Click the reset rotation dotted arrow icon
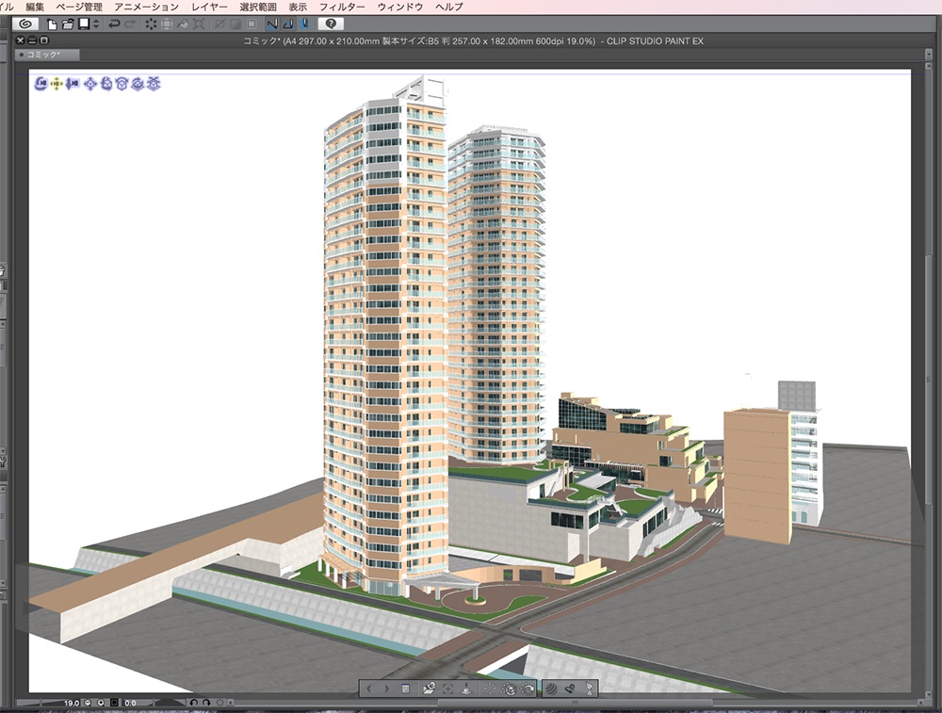The width and height of the screenshot is (942, 713). coord(528,689)
